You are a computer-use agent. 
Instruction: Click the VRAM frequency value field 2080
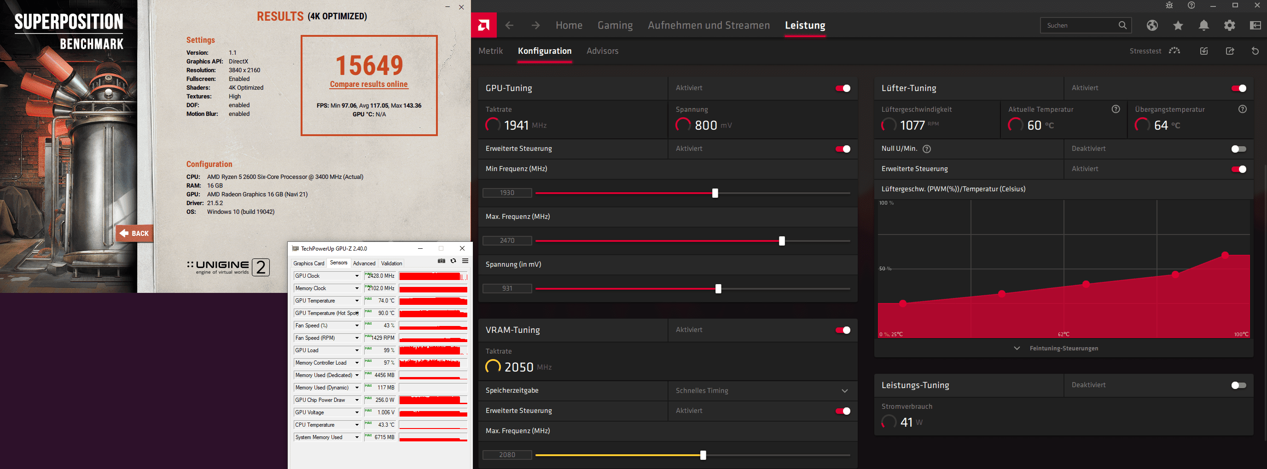[507, 455]
